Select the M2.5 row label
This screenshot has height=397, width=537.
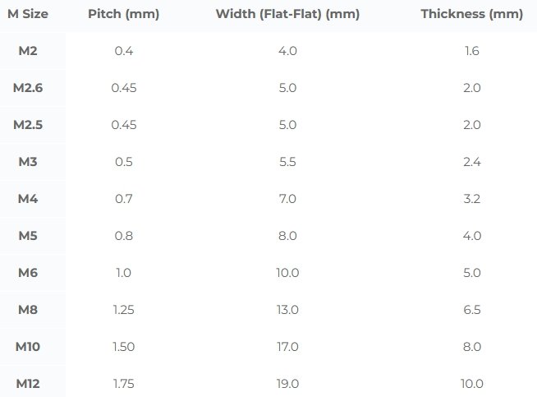point(28,125)
